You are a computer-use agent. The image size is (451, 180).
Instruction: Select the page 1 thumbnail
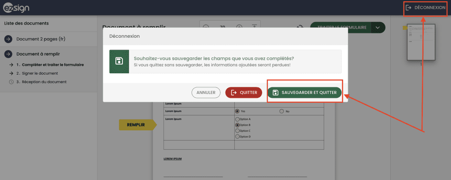point(420,42)
